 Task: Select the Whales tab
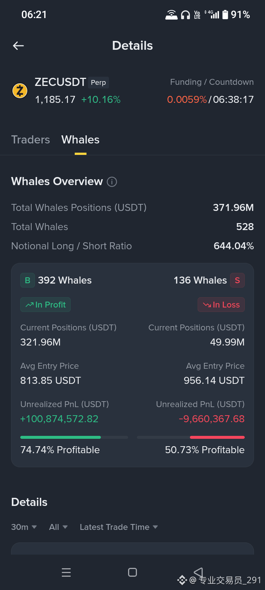[x=80, y=140]
